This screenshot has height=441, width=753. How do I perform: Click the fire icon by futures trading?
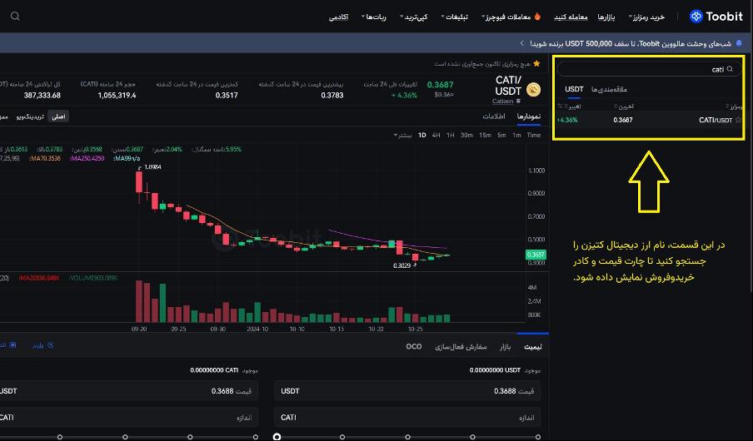point(537,17)
